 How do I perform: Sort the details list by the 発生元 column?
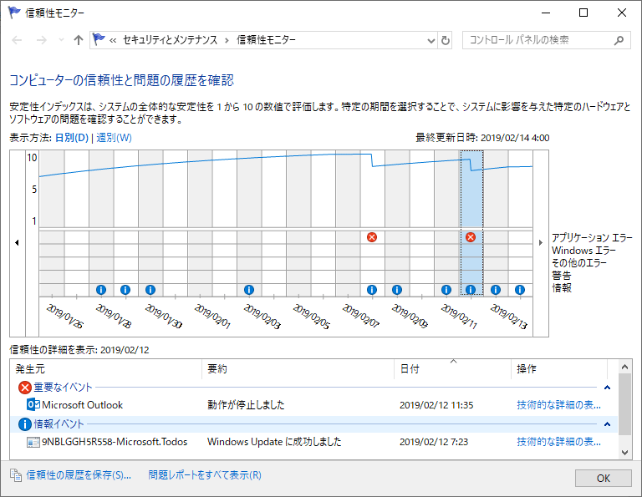pyautogui.click(x=106, y=369)
